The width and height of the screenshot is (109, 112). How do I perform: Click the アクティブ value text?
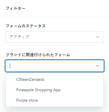[19, 37]
